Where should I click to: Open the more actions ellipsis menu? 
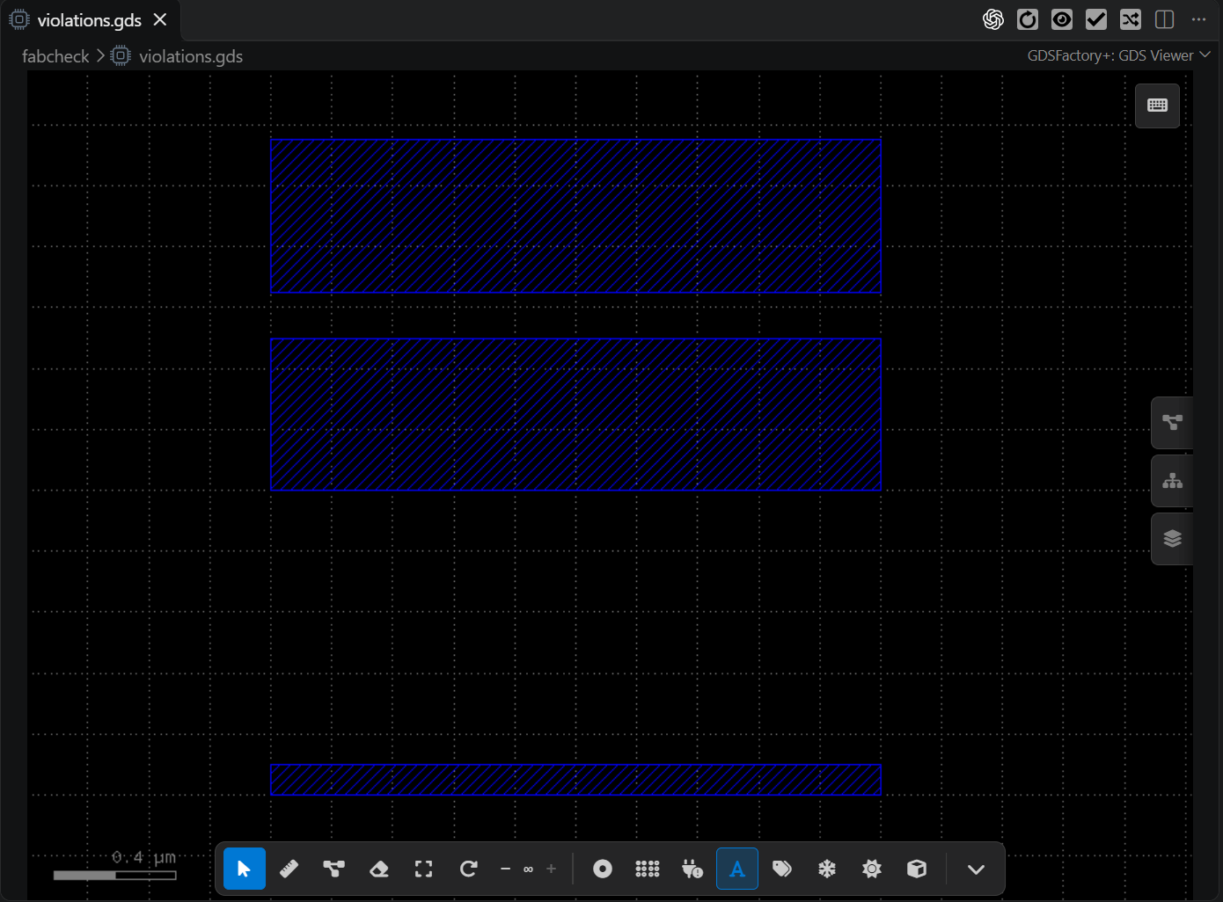point(1198,19)
